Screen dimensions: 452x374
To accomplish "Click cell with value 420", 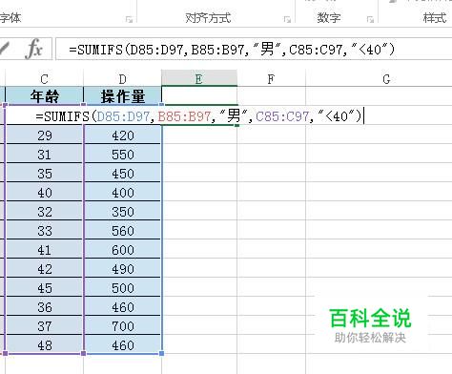I will coord(123,135).
